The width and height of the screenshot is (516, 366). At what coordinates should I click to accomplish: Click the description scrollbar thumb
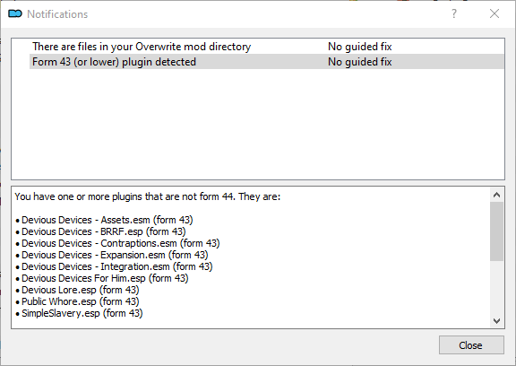(496, 231)
